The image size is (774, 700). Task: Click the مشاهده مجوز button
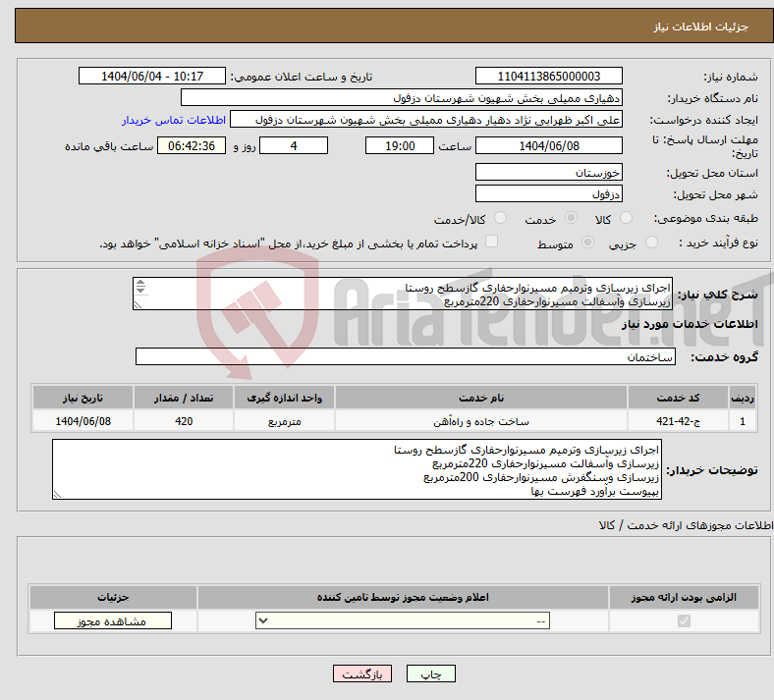[x=113, y=621]
